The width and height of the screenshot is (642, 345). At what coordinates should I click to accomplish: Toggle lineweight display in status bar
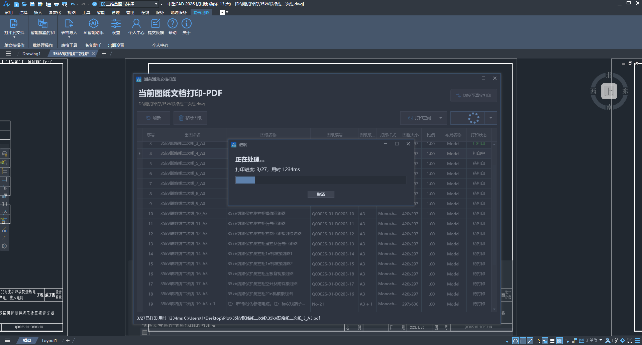click(x=552, y=341)
